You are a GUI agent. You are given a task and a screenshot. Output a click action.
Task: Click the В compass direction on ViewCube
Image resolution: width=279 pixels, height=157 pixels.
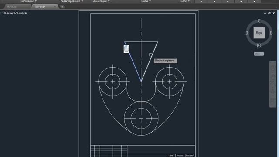click(x=271, y=33)
